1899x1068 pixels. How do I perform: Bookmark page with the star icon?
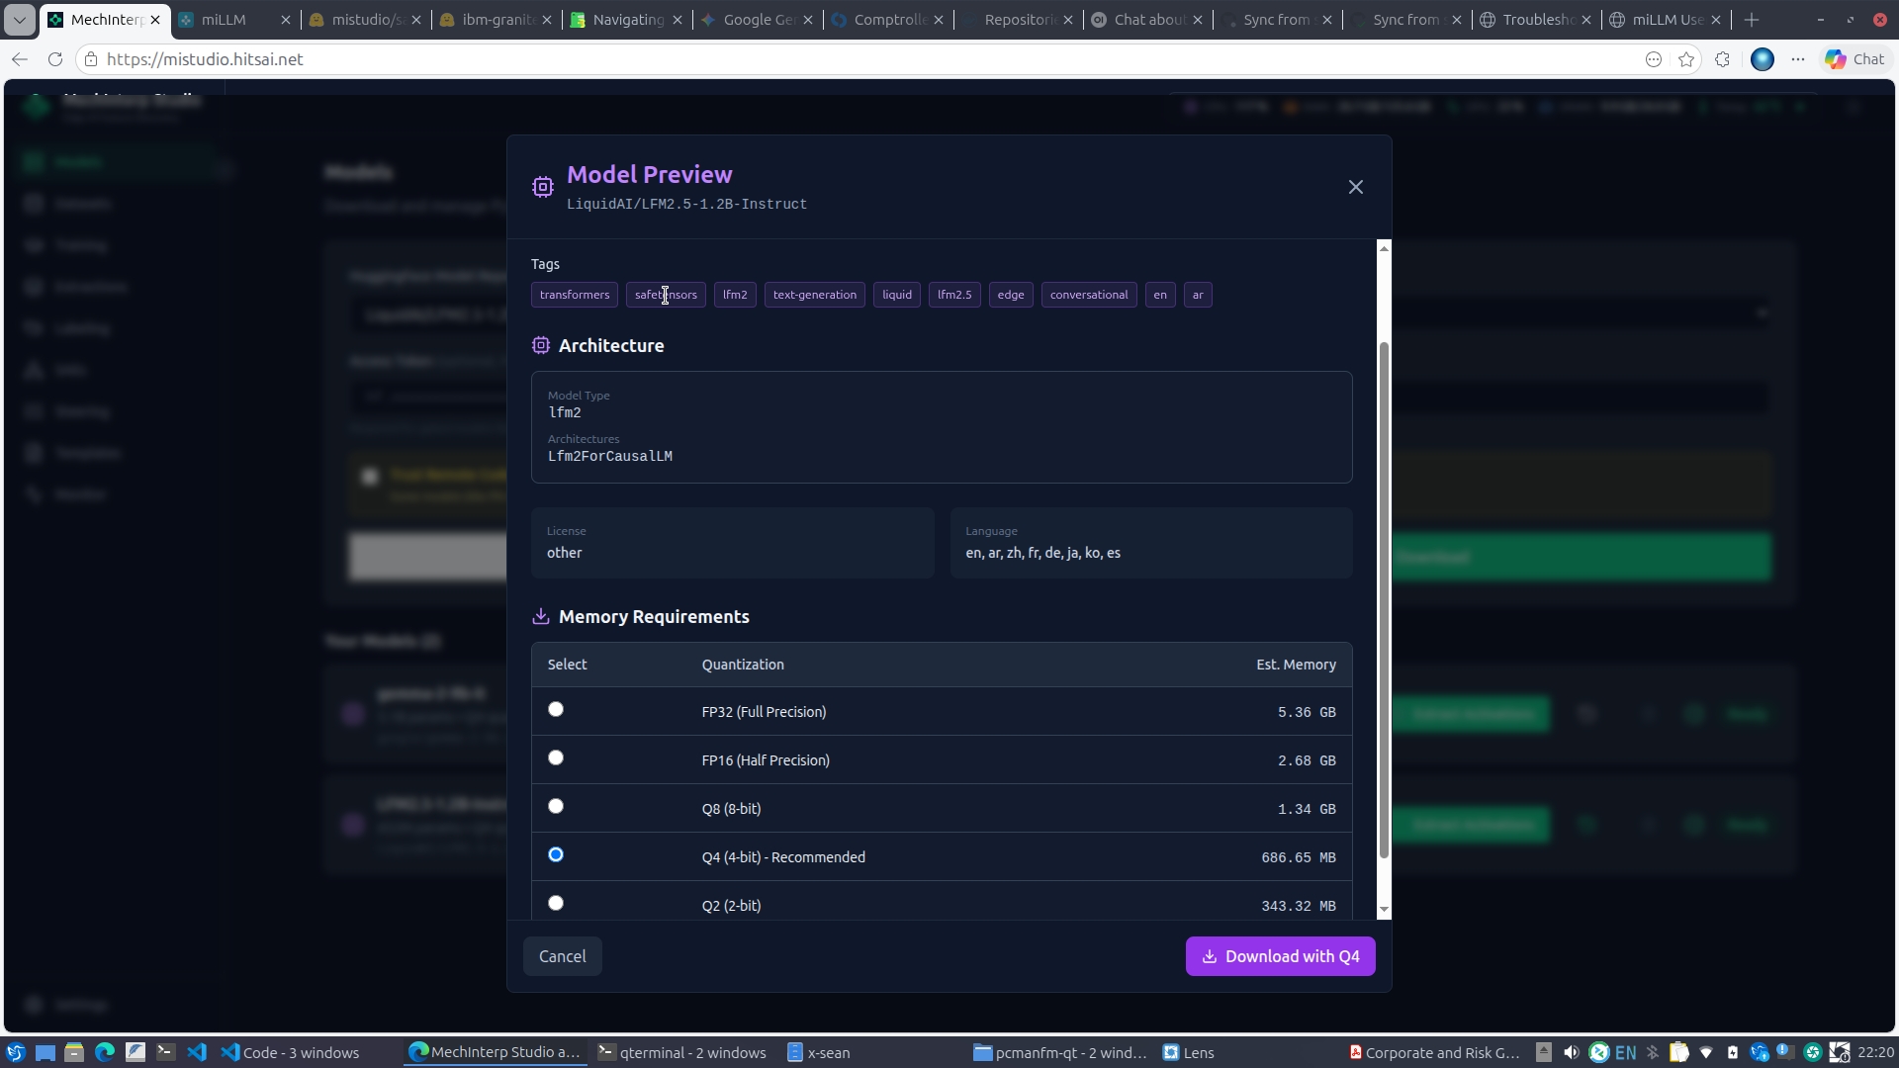click(1686, 59)
